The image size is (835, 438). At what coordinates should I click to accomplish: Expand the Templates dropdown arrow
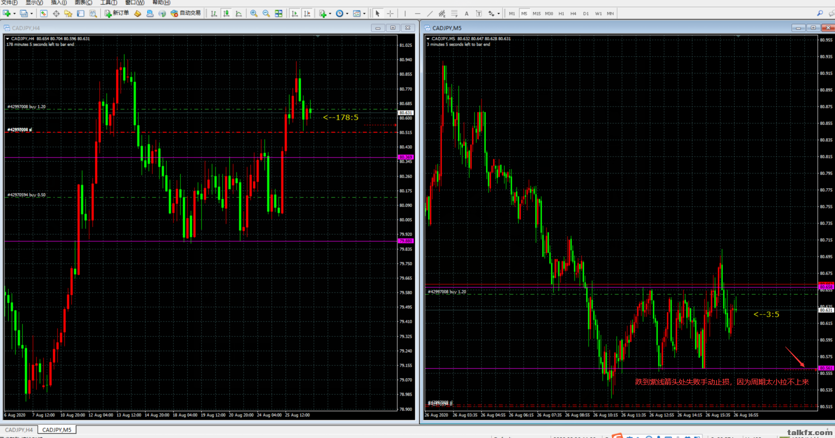(364, 13)
